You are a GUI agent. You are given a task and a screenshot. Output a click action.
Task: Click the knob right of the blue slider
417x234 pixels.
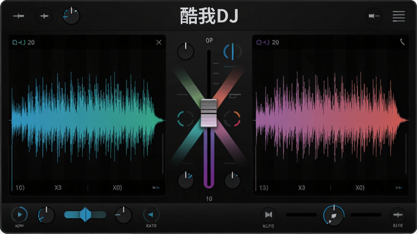tap(123, 214)
